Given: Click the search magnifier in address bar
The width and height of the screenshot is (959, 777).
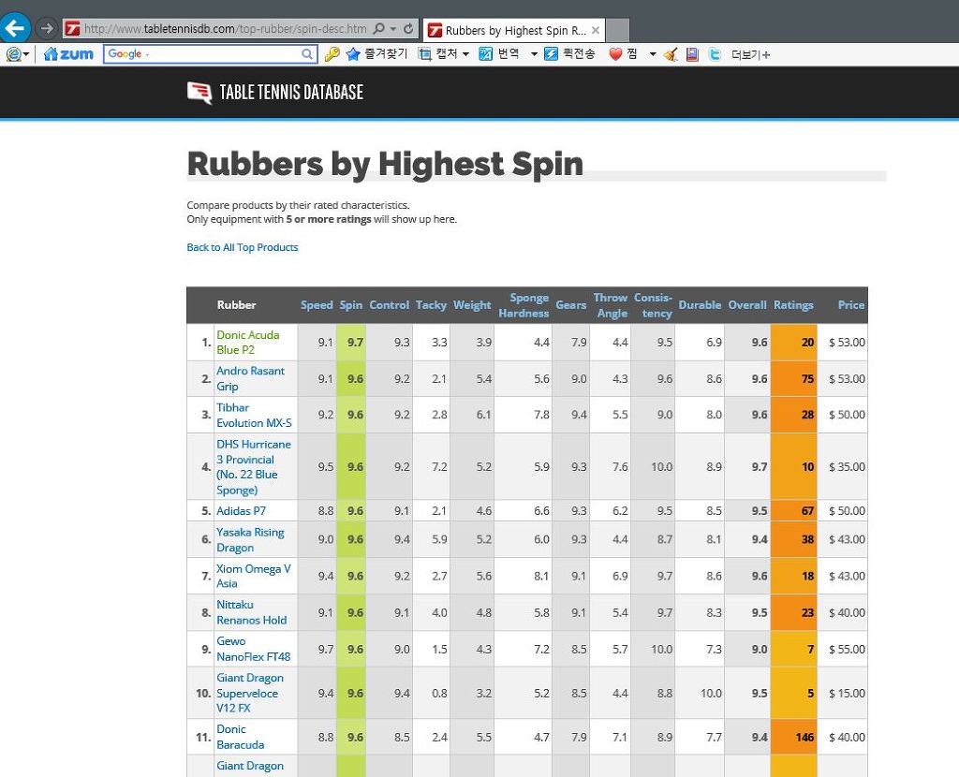Looking at the screenshot, I should (x=379, y=29).
